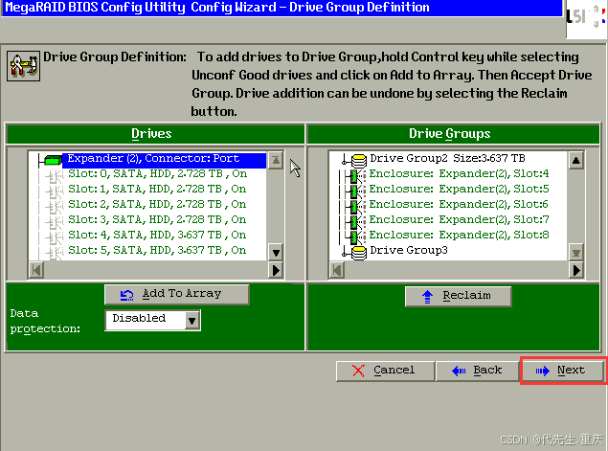Select the Drive Group3 entry
This screenshot has height=451, width=608.
coord(409,251)
